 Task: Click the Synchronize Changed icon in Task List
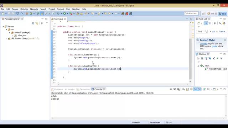pos(224,23)
